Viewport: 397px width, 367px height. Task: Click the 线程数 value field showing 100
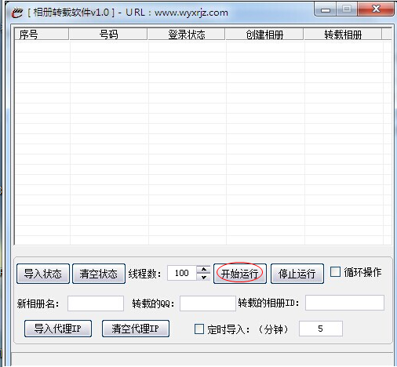coord(182,273)
